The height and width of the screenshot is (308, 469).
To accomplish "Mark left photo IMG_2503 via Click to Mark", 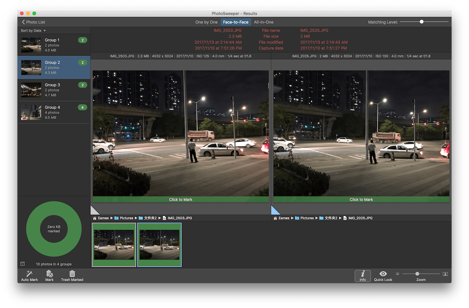I will (181, 199).
